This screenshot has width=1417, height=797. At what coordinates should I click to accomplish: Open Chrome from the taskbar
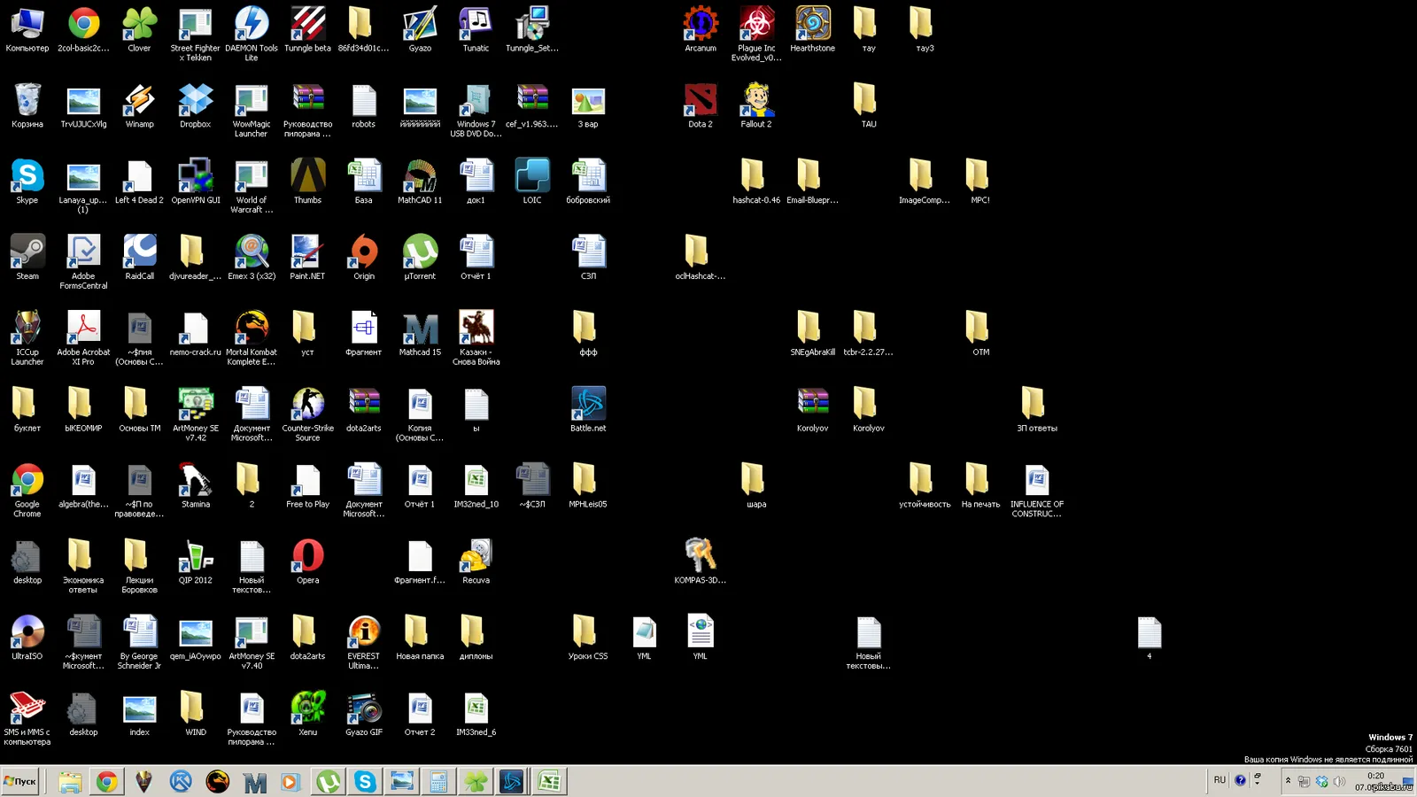107,781
